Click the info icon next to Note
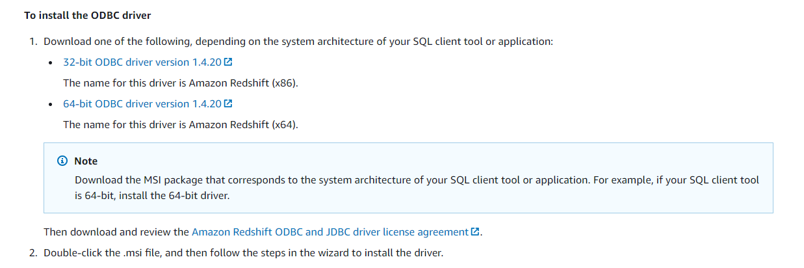Viewport: 804px width, 268px height. pos(62,161)
